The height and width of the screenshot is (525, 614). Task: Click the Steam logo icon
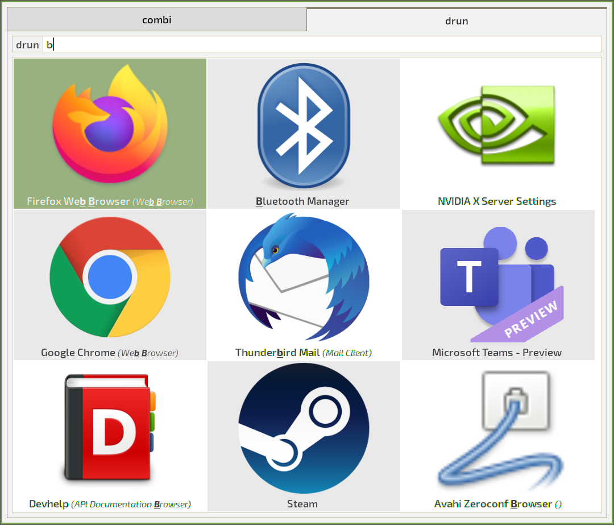pos(304,428)
